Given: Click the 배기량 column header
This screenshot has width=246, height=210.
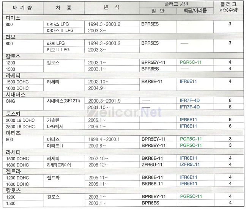Looking at the screenshot, I should pyautogui.click(x=22, y=8).
